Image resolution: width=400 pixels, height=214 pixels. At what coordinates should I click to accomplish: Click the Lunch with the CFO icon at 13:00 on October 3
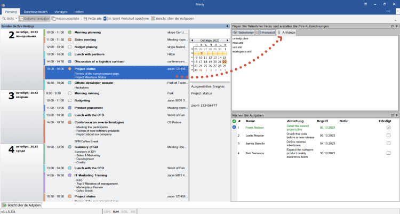[70, 115]
